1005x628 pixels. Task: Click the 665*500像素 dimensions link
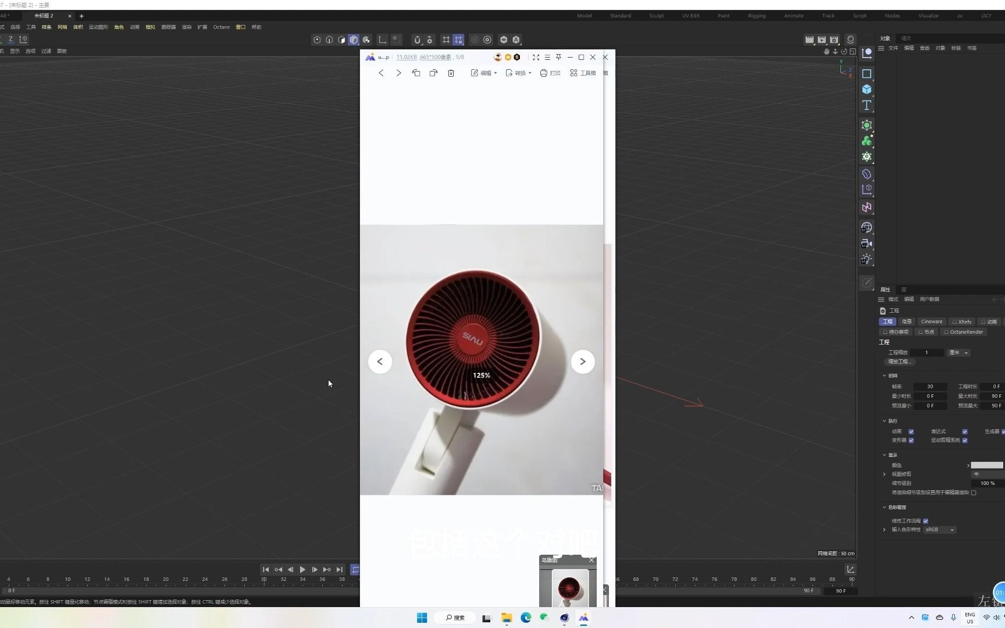[x=435, y=57]
